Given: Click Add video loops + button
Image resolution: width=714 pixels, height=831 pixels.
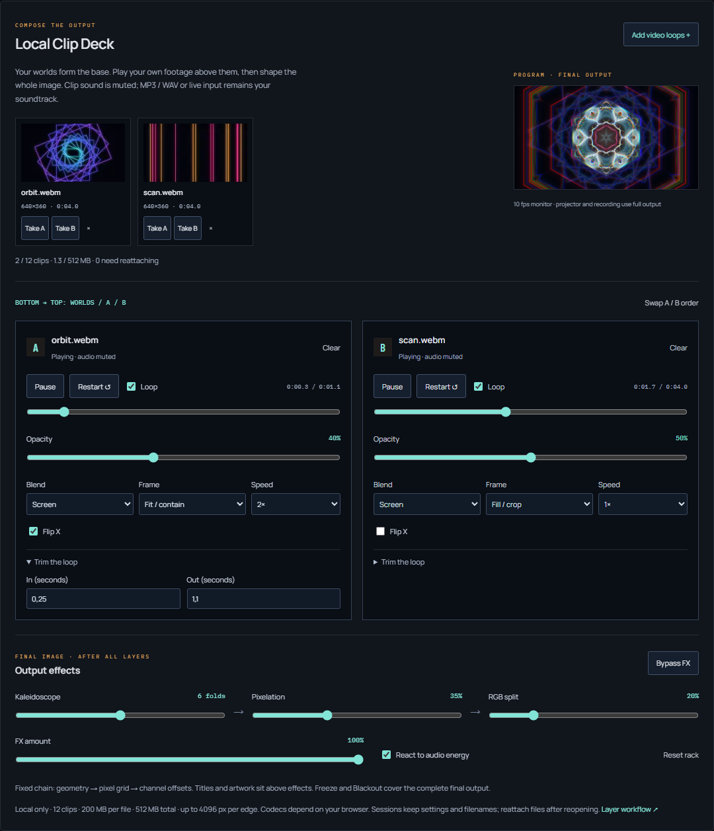Looking at the screenshot, I should (661, 35).
